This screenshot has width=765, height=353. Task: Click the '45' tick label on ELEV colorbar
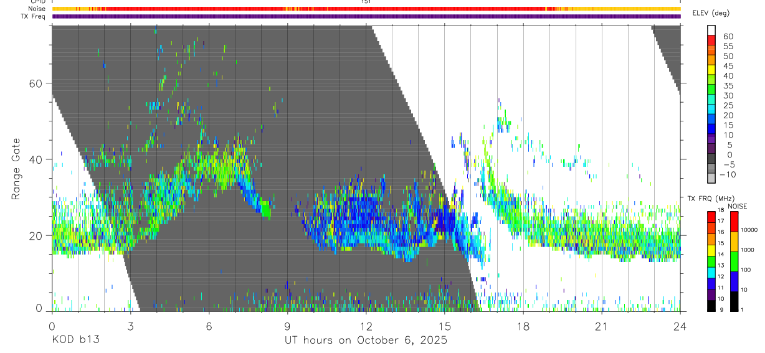[728, 66]
